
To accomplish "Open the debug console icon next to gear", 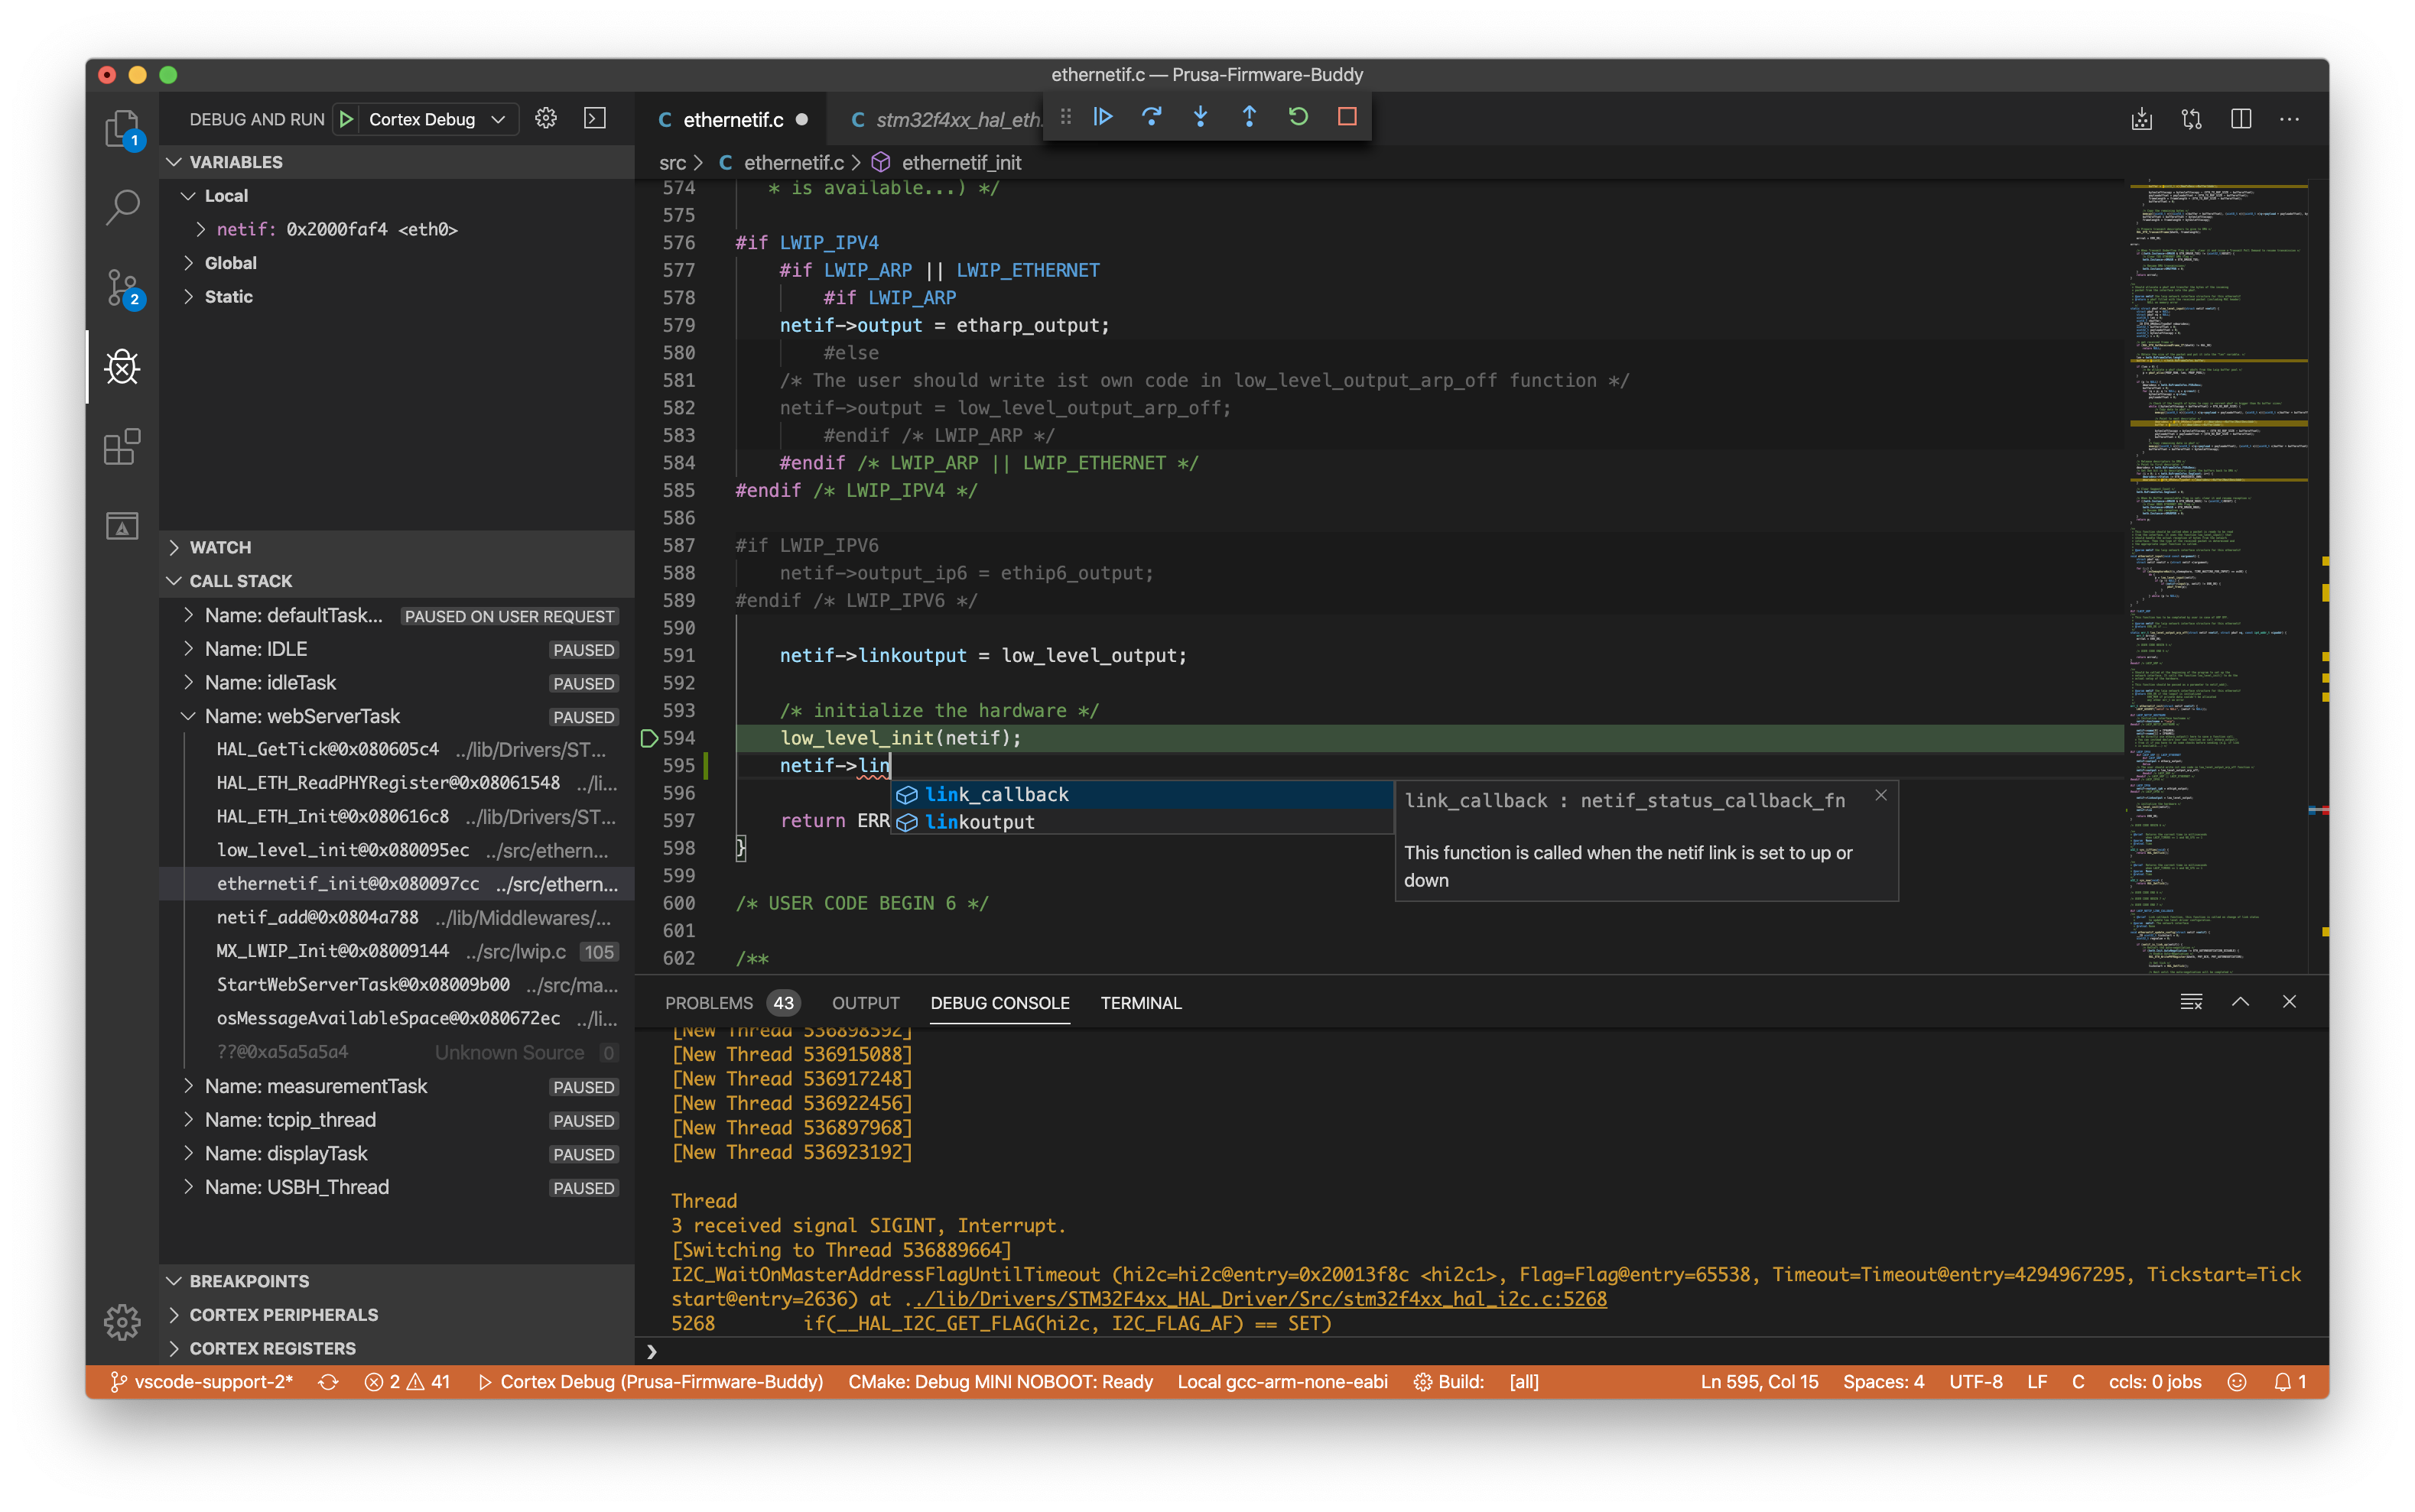I will pyautogui.click(x=594, y=119).
